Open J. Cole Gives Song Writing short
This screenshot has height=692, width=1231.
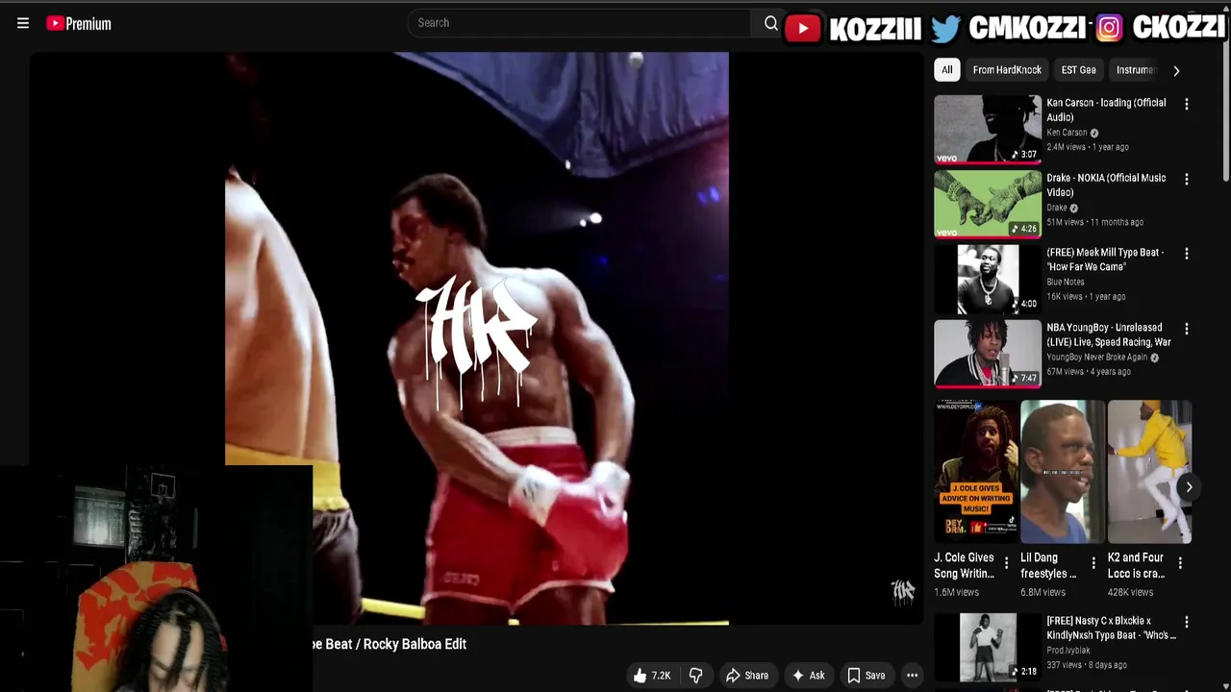(976, 472)
